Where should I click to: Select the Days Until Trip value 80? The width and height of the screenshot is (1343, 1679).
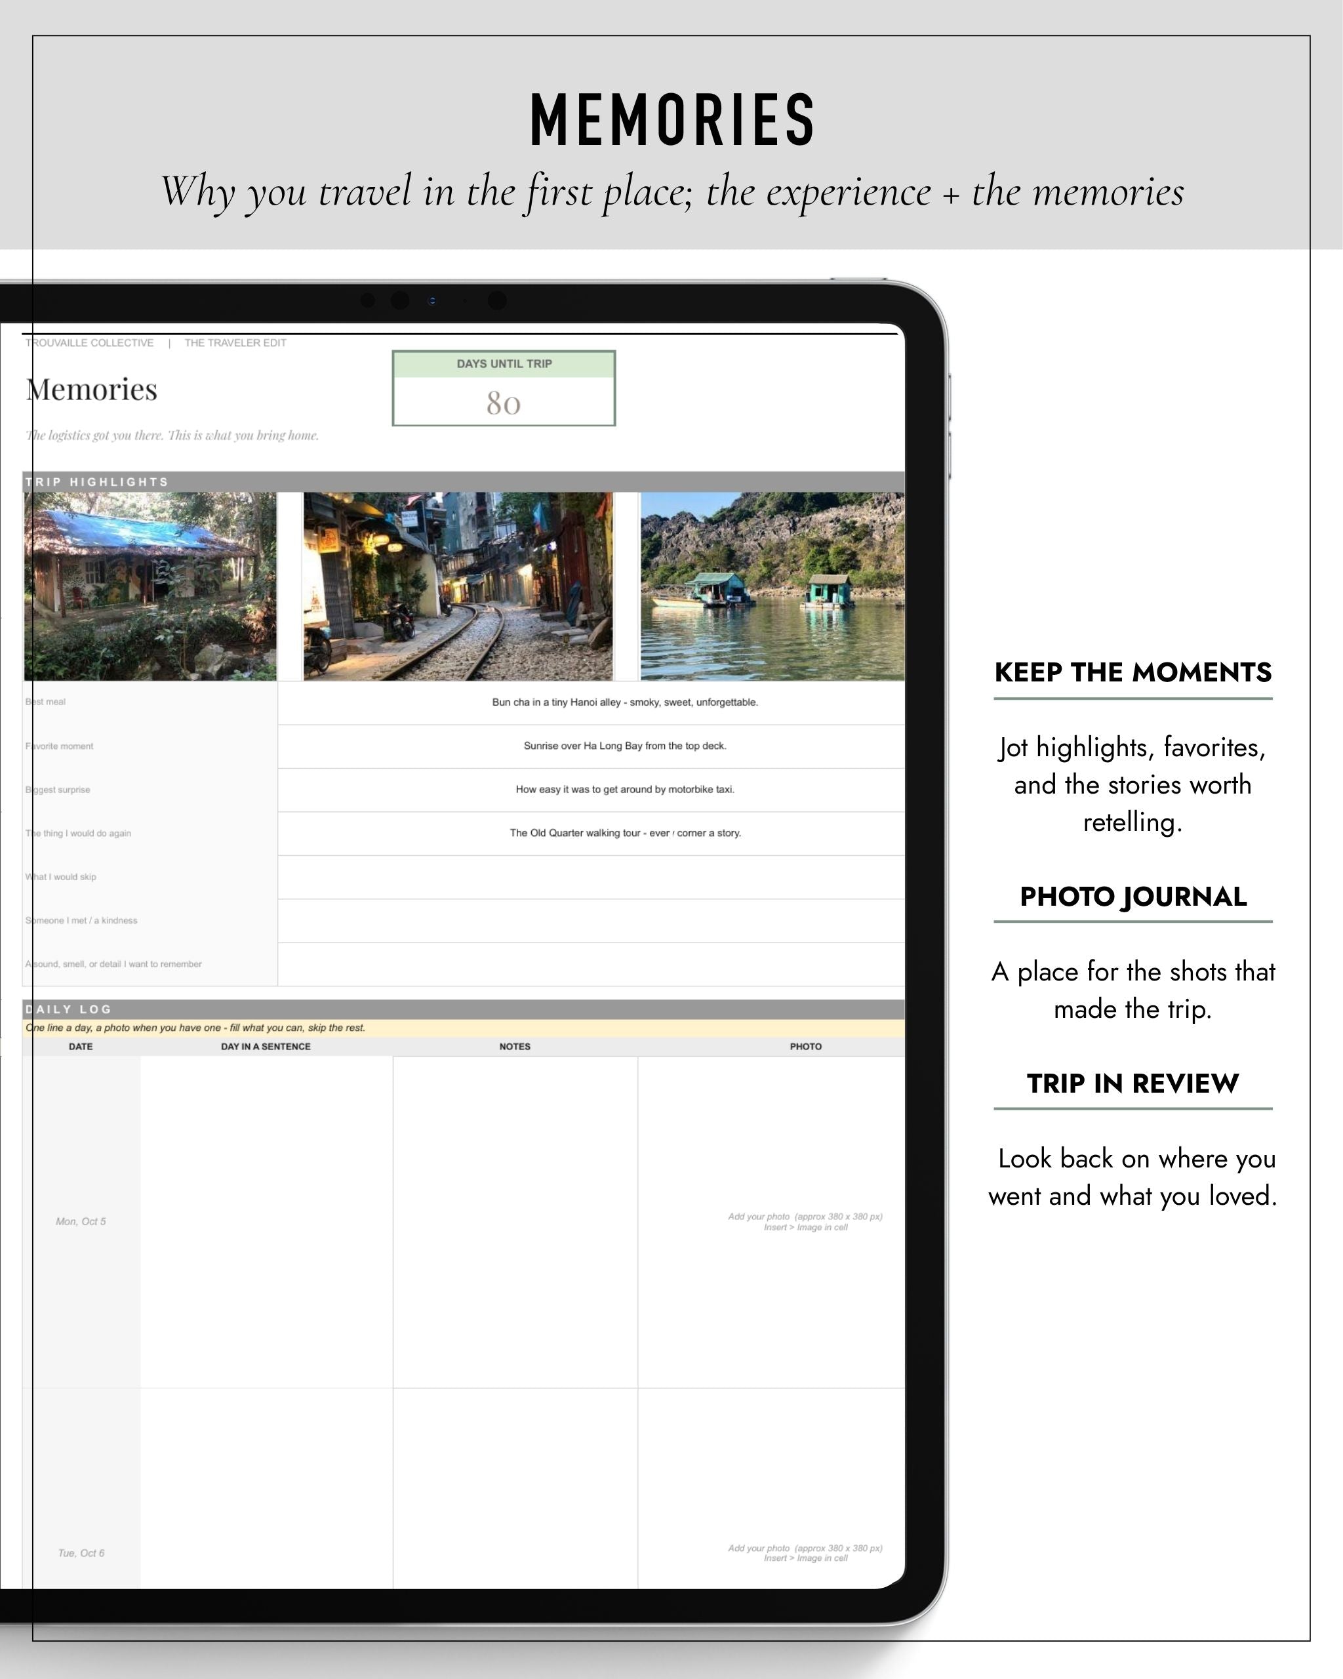(504, 403)
